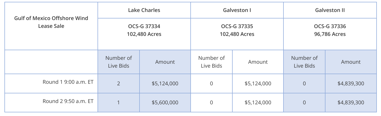Select Galveston II Round 1 amount $4,839,300
The height and width of the screenshot is (116, 381).
(351, 84)
